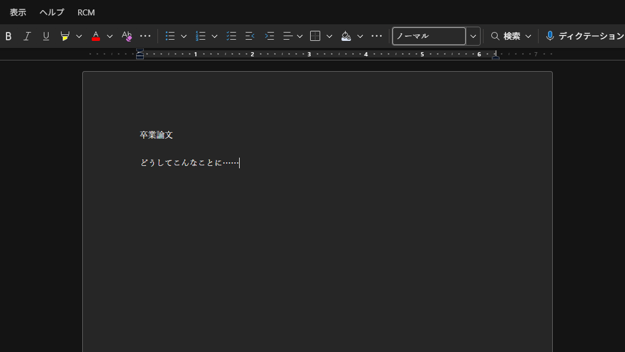Expand the highlight color dropdown arrow

click(79, 36)
